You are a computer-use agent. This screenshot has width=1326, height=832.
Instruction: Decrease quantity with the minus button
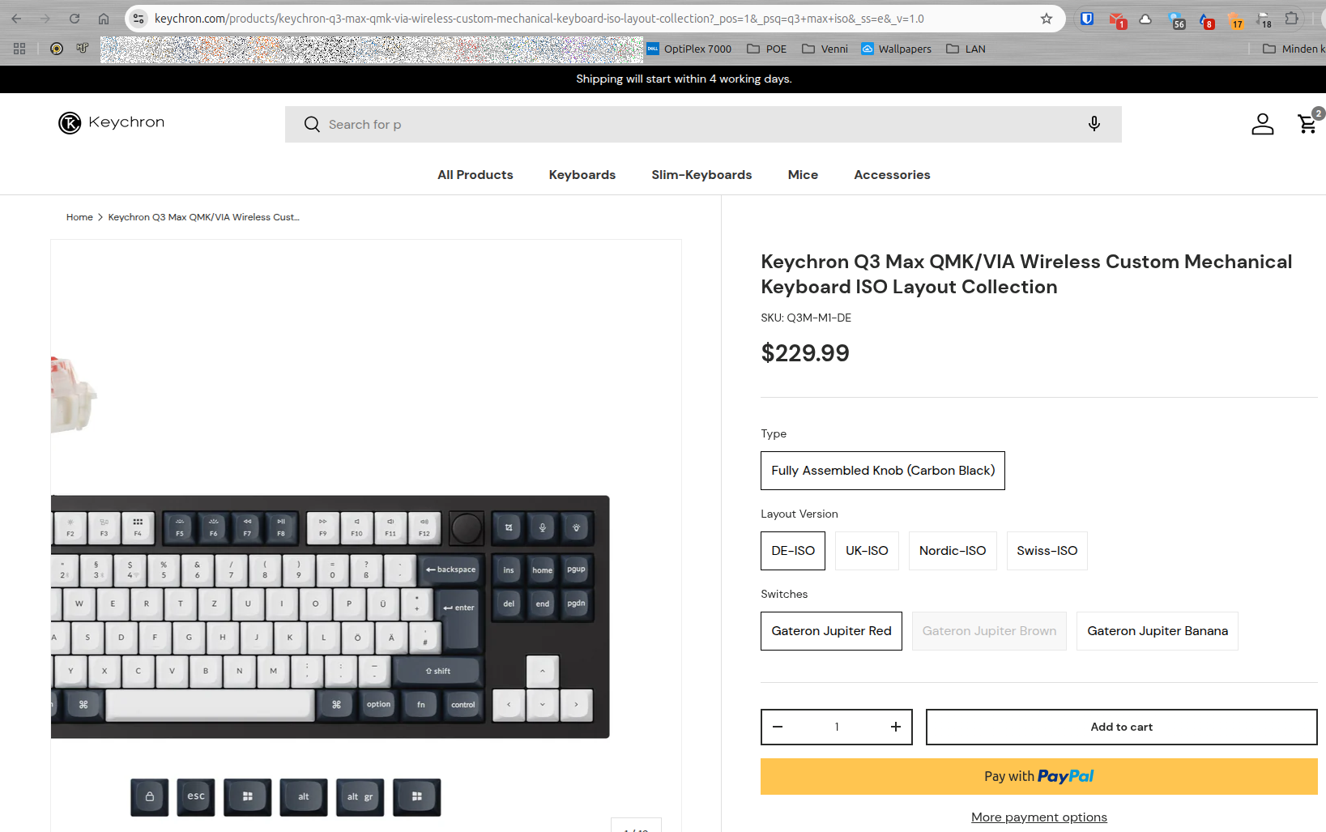coord(778,727)
